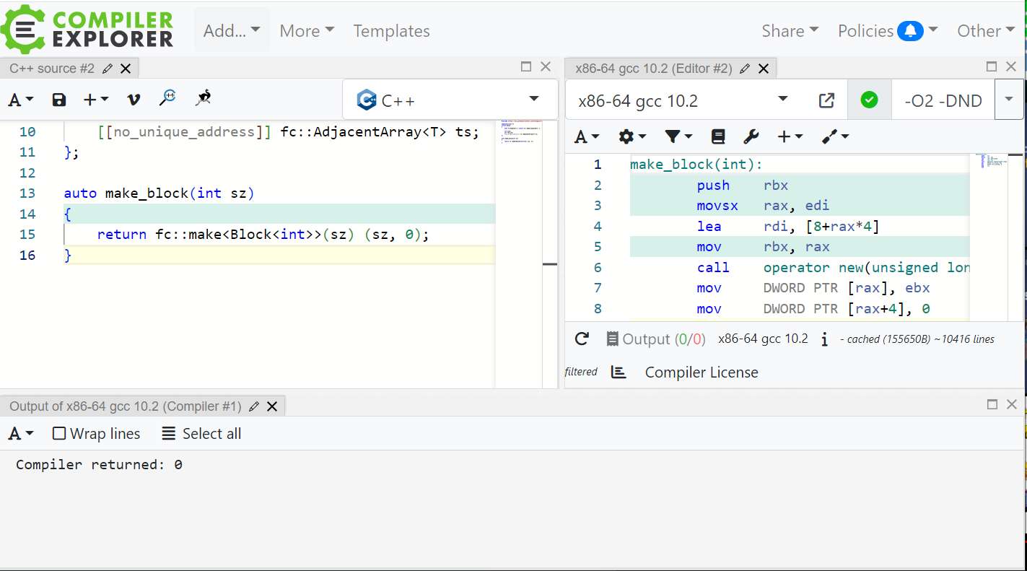Click the wrench tool icon in compiler pane
This screenshot has width=1027, height=571.
(x=751, y=136)
